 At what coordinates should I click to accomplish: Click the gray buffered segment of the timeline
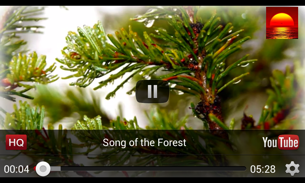55,169
